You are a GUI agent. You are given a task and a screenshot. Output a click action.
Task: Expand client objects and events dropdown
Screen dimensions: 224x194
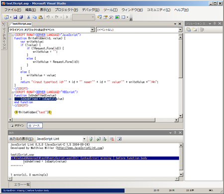coord(93,30)
